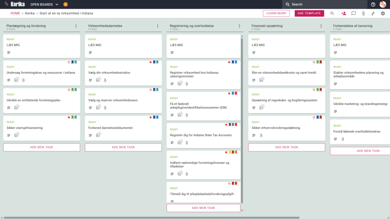Open Planlægning og forskning column menu
Screen dimensions: 390x219
[76, 26]
